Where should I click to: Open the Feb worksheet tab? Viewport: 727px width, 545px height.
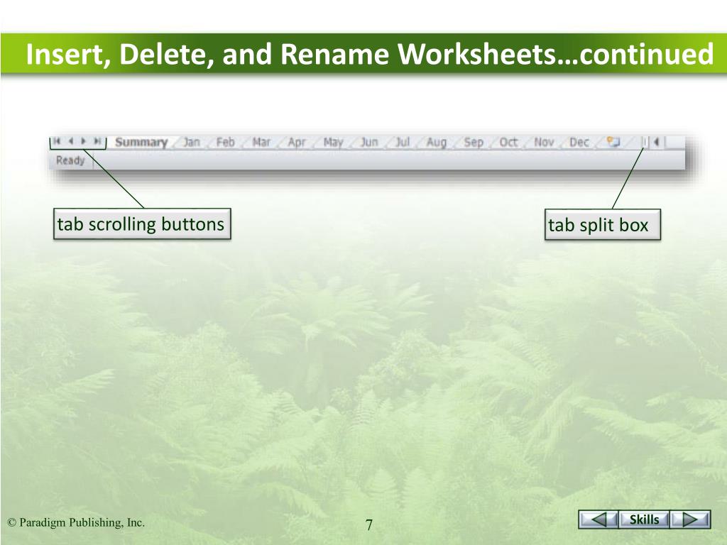225,142
